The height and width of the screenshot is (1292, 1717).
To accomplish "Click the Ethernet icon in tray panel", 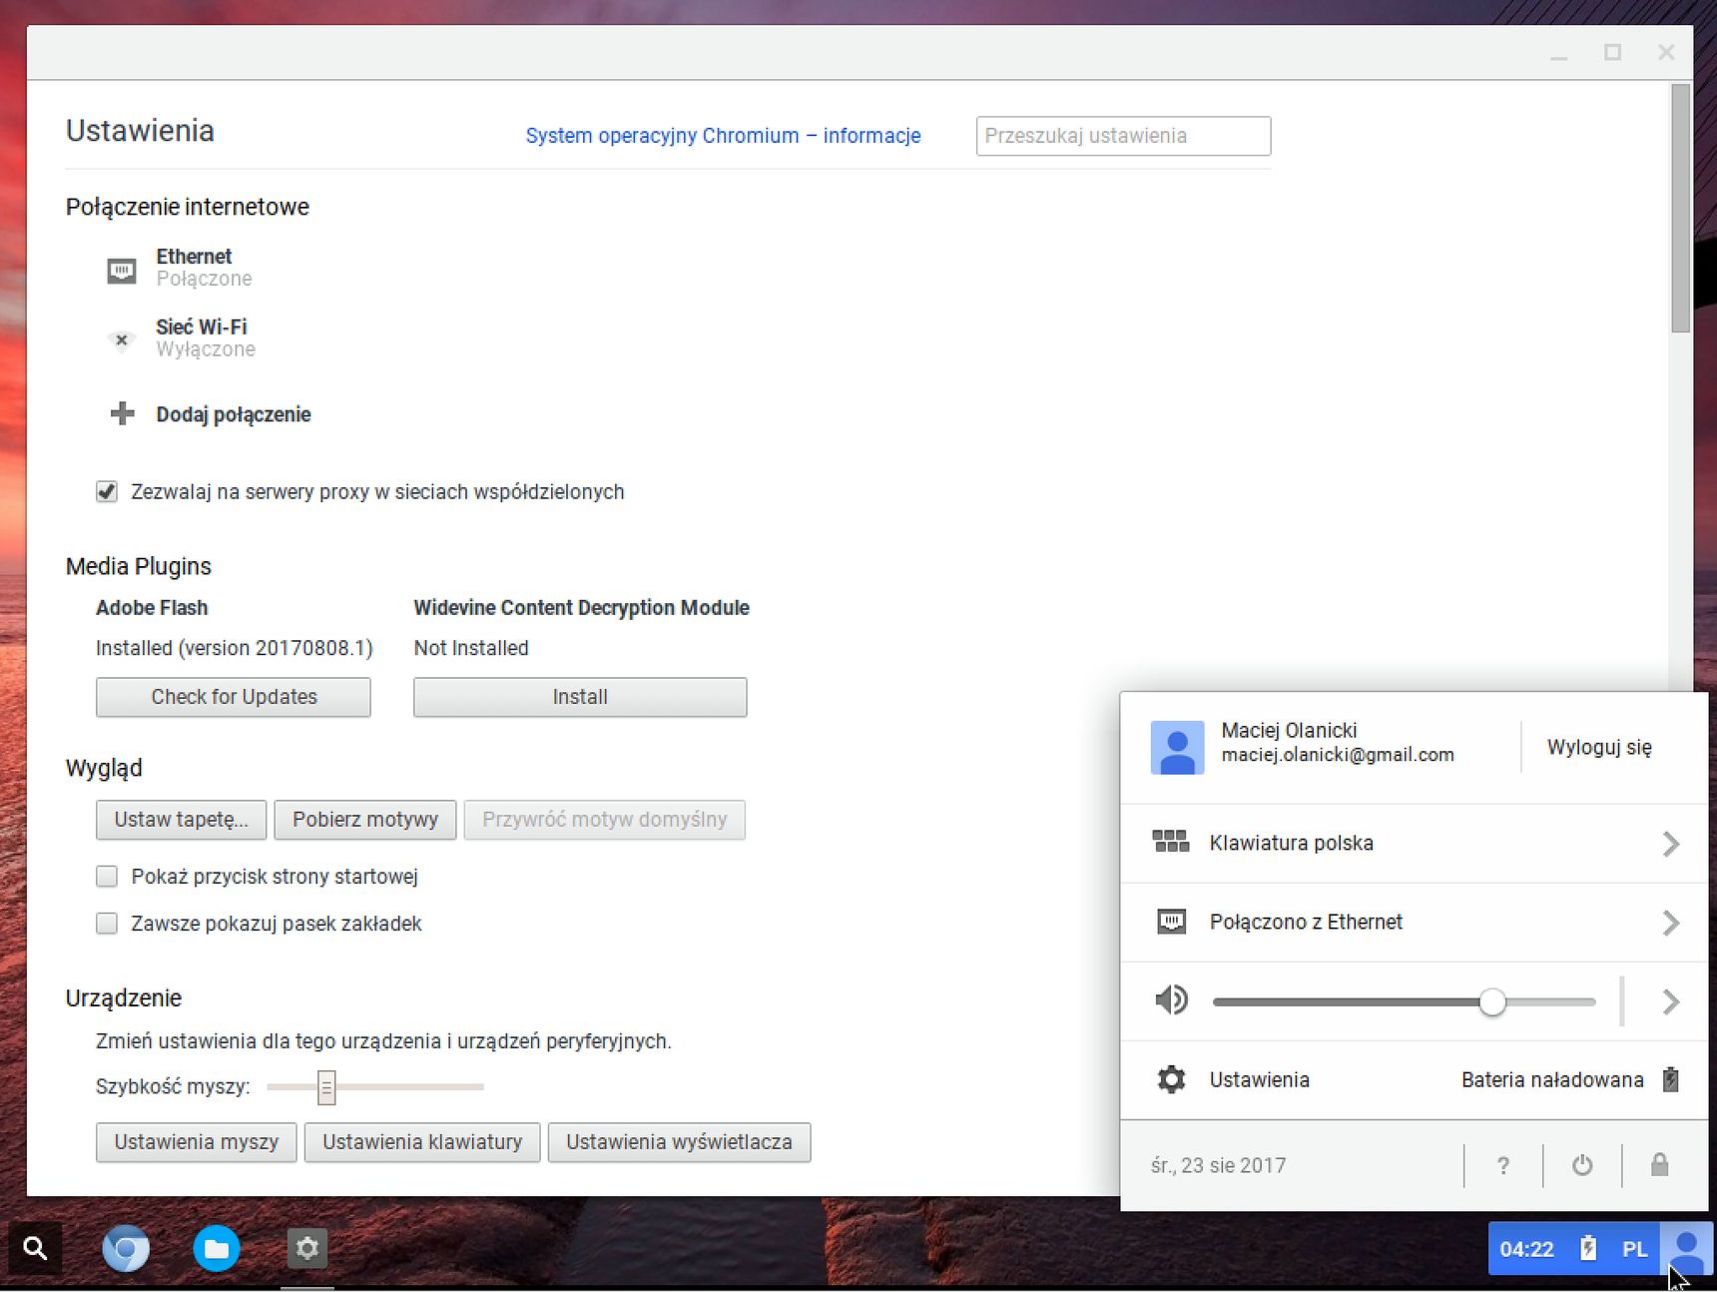I will [x=1171, y=921].
